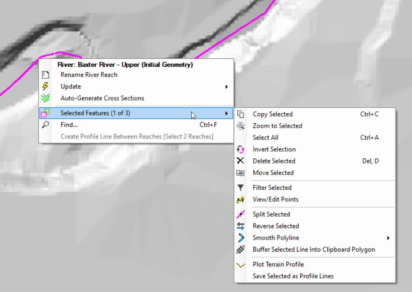412x292 pixels.
Task: Click the Smooth Polyline icon
Action: click(x=241, y=238)
